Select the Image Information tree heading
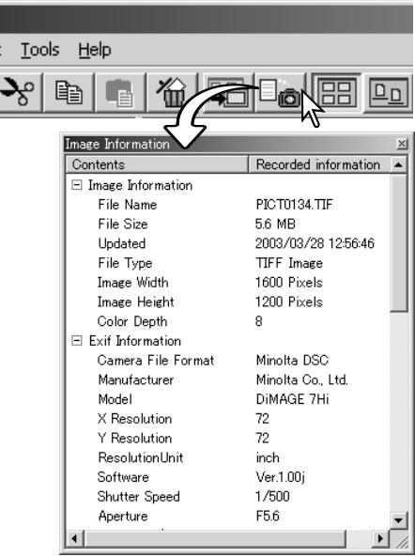The width and height of the screenshot is (415, 557). 140,185
